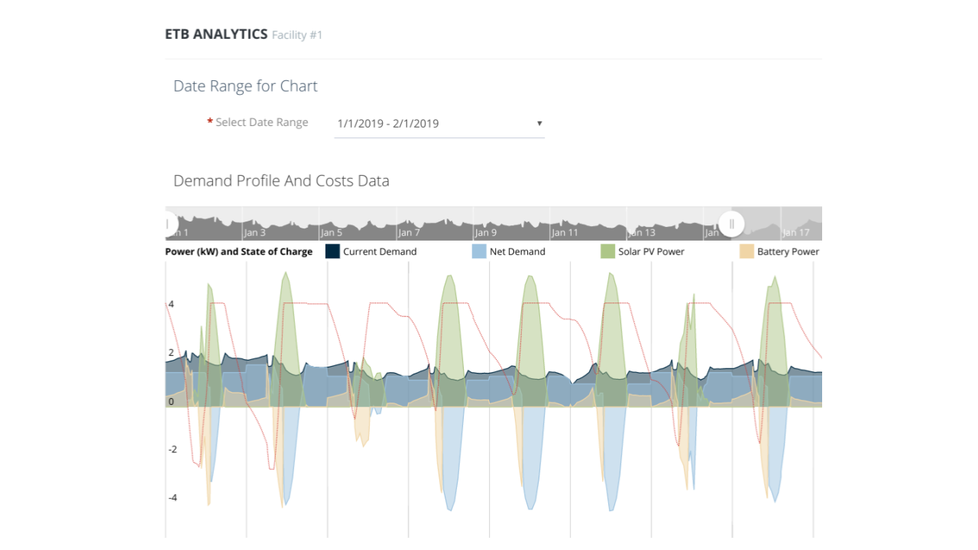
Task: Toggle the Battery Power legend swatch
Action: tap(746, 251)
